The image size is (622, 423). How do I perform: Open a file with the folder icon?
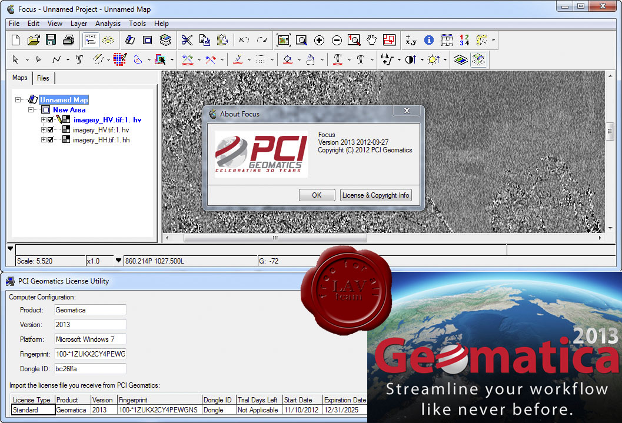[34, 40]
